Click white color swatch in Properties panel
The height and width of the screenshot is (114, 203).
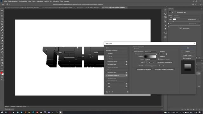(x=174, y=20)
